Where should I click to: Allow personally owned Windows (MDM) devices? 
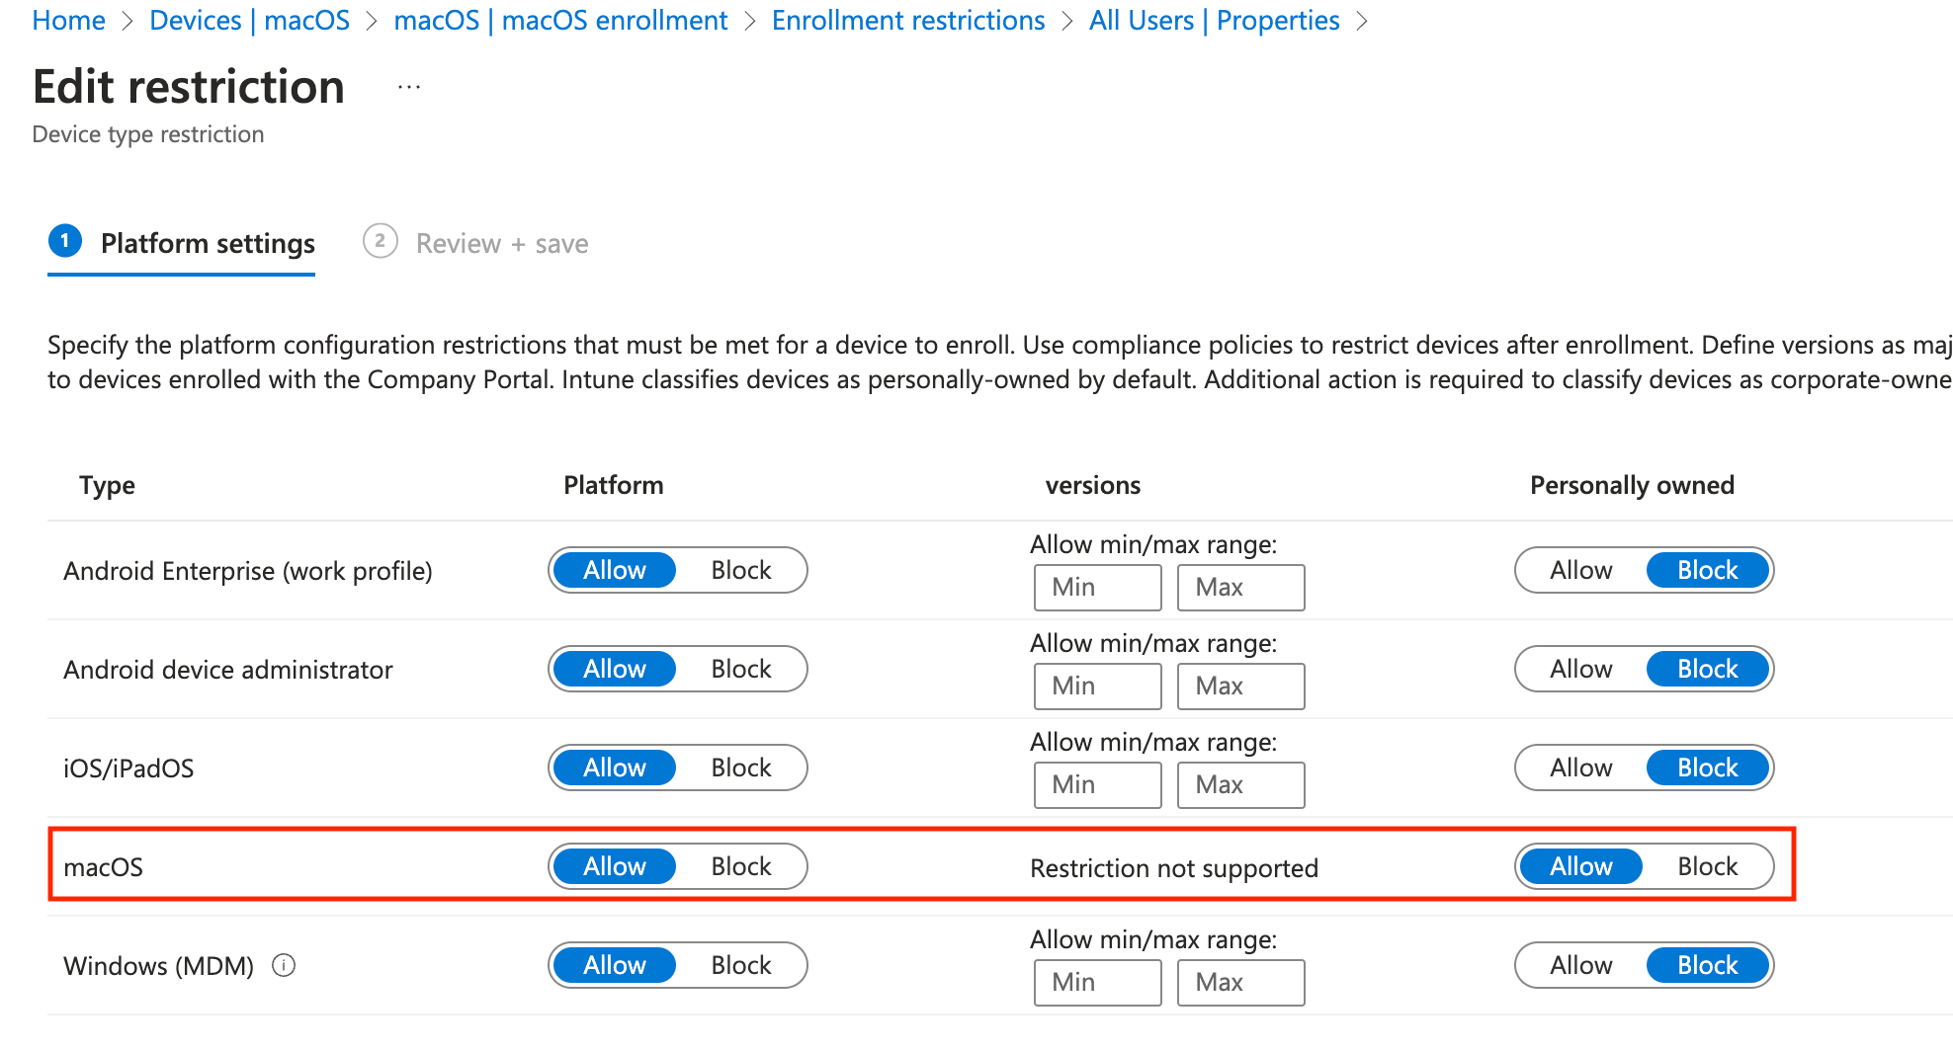click(x=1581, y=965)
